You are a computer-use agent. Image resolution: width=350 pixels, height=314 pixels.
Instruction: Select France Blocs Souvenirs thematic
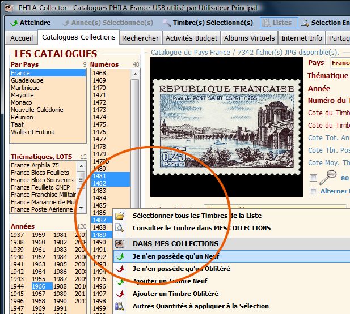point(42,180)
